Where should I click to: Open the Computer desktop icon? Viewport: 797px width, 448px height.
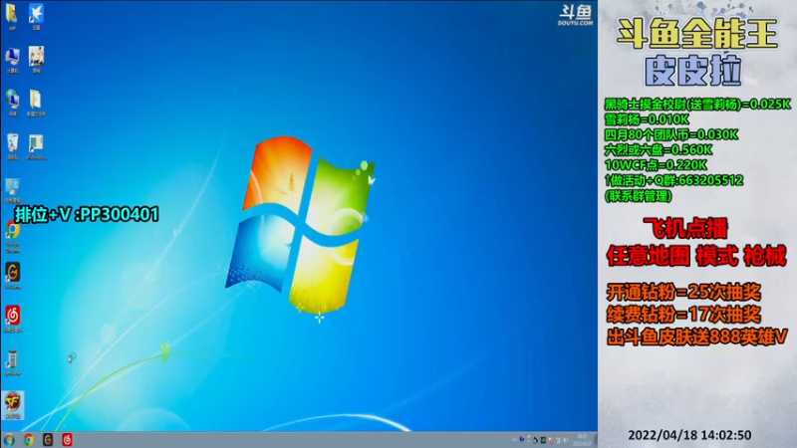click(12, 60)
